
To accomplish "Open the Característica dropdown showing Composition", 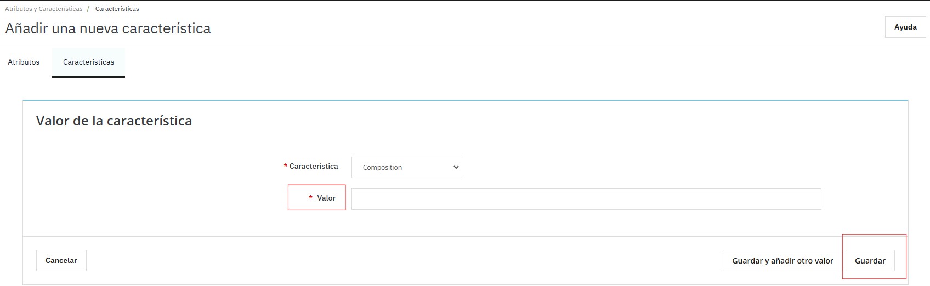I will [x=406, y=167].
